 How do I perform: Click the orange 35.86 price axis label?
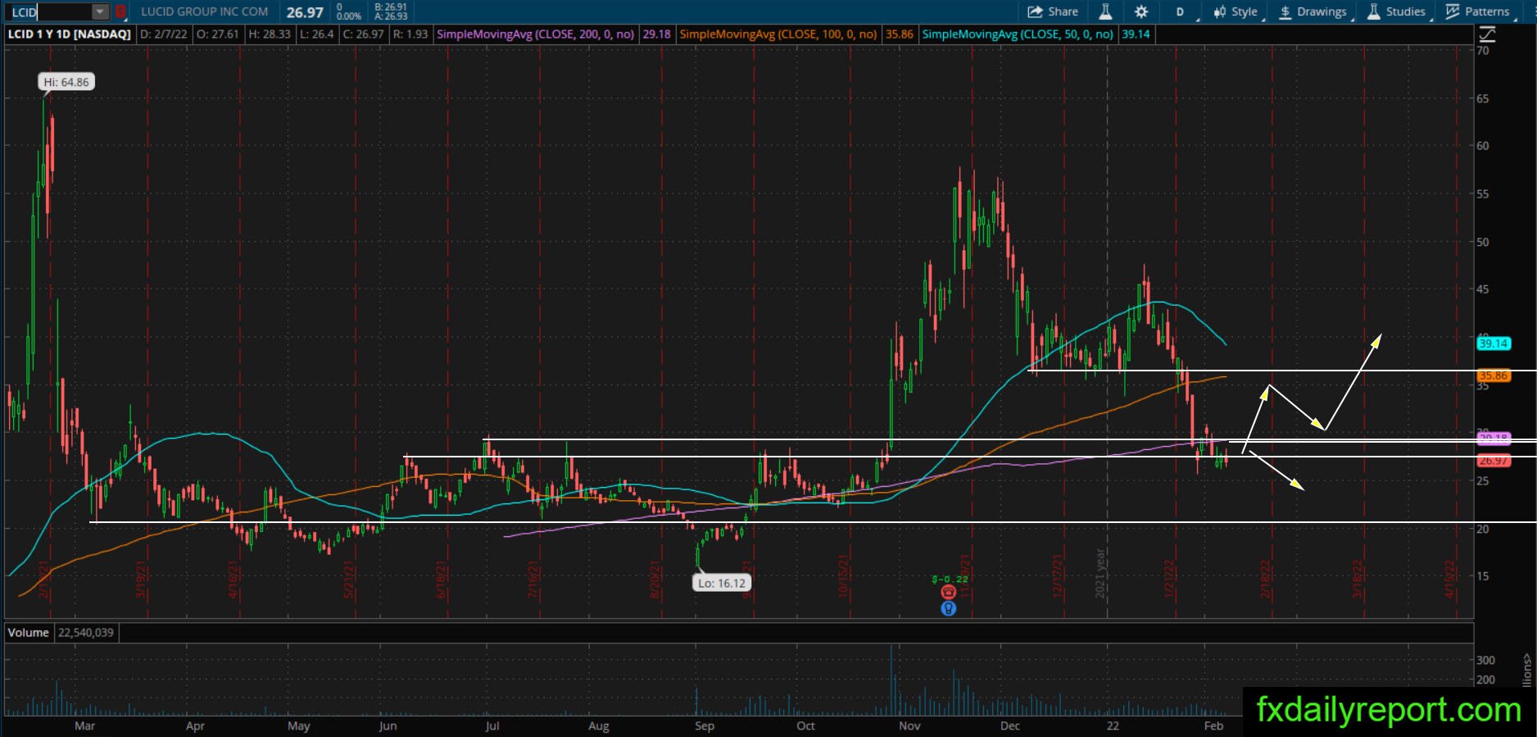point(1493,375)
